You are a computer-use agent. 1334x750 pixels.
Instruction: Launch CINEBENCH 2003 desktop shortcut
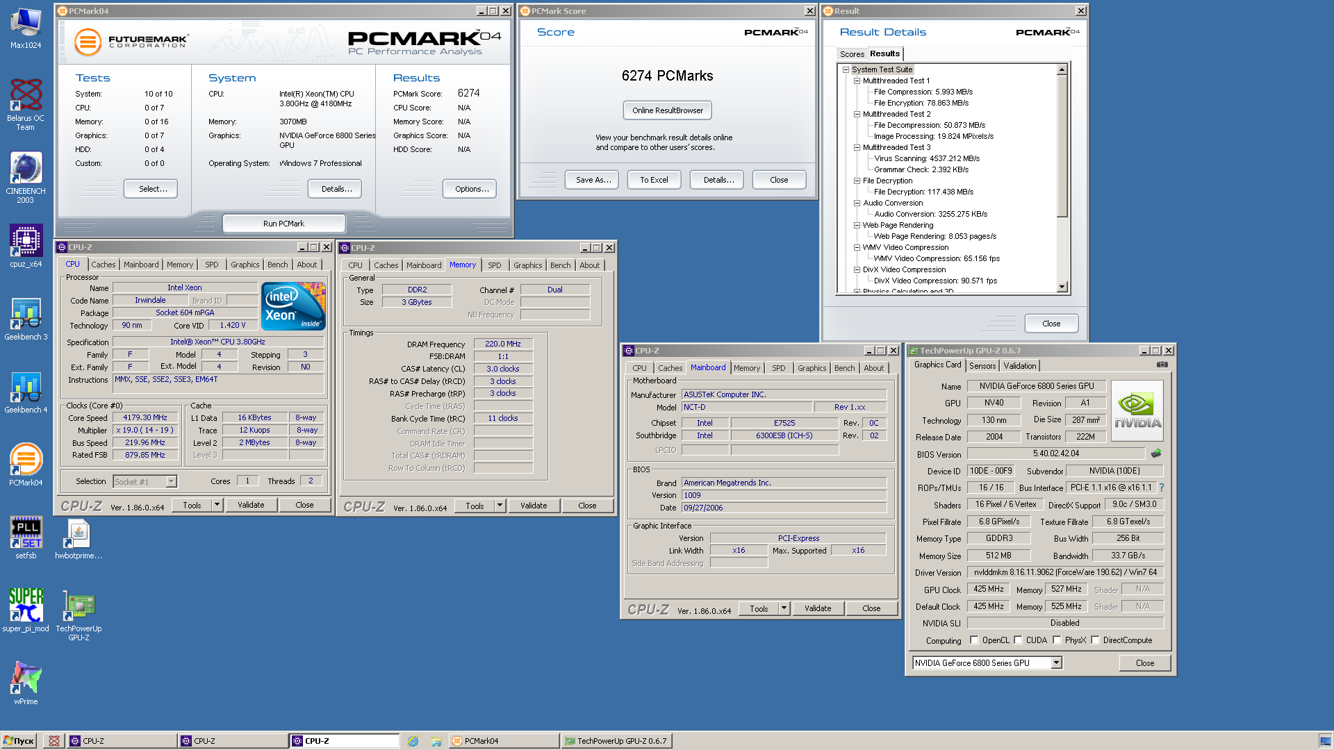pyautogui.click(x=26, y=177)
